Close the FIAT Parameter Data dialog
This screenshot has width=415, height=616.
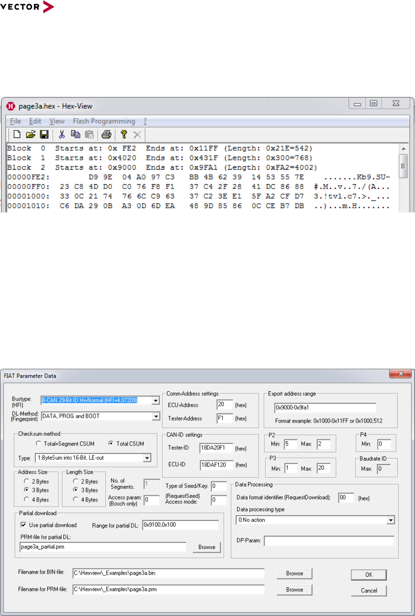(x=401, y=374)
